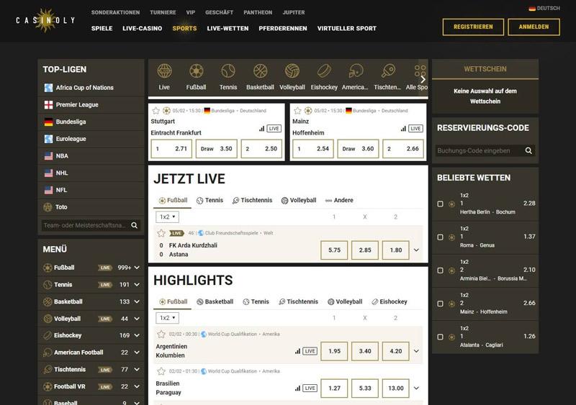
Task: Open statistics icon for Brasilien vs Paraguay
Action: point(297,388)
